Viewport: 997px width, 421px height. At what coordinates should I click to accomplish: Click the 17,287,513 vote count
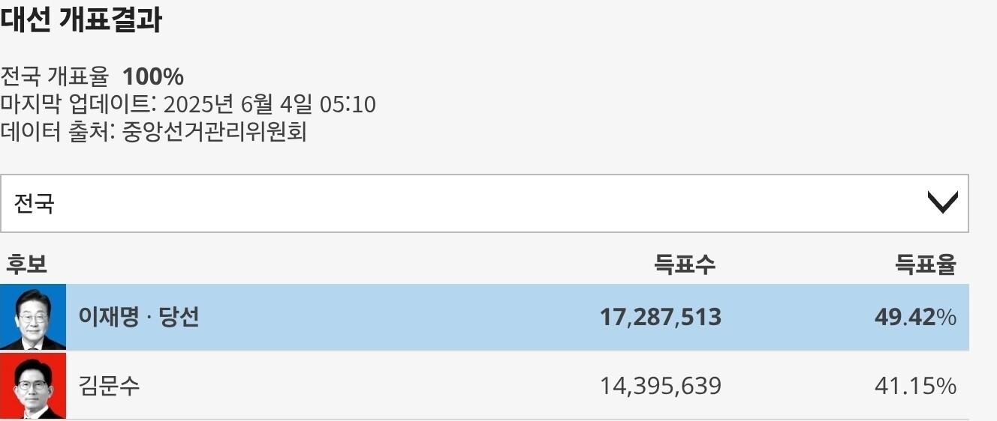[661, 318]
